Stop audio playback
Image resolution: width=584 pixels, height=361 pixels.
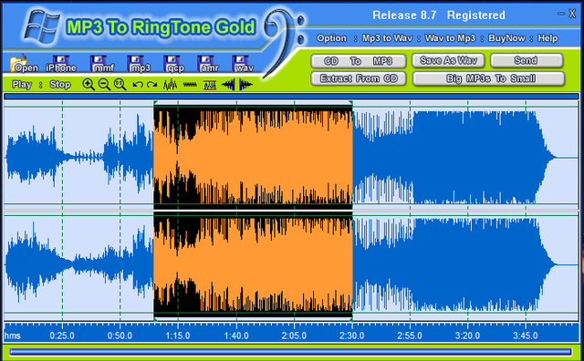[x=60, y=85]
